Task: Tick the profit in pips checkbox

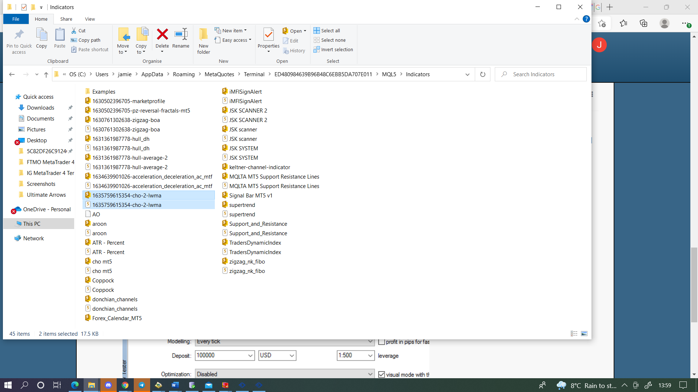Action: 381,342
